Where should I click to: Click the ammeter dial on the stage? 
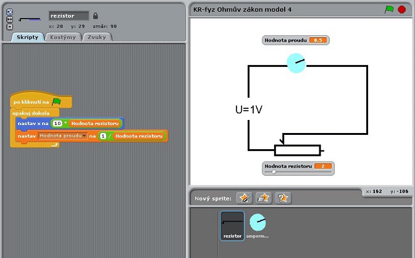[x=296, y=63]
